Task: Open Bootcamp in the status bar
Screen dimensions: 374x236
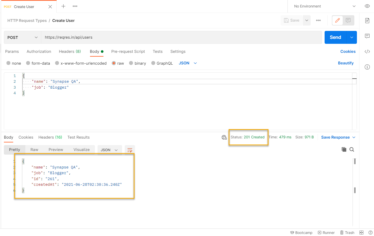Action: point(301,233)
